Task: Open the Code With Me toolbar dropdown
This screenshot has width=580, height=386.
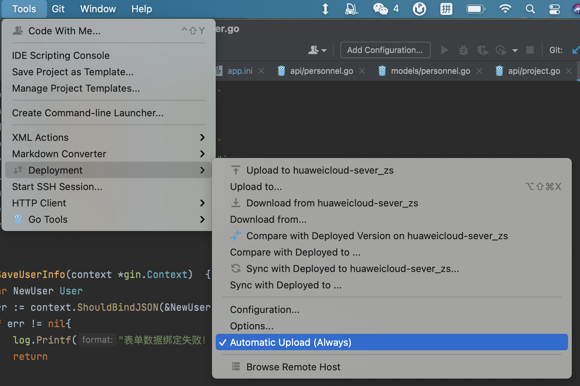Action: pyautogui.click(x=317, y=50)
